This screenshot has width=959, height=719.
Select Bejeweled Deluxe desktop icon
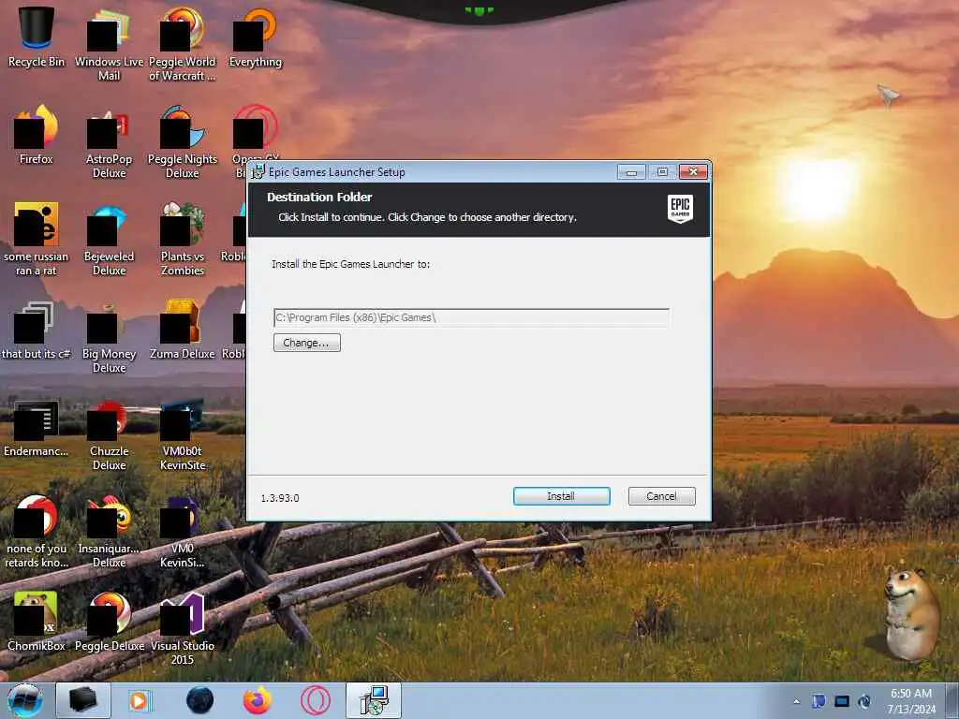tap(109, 239)
